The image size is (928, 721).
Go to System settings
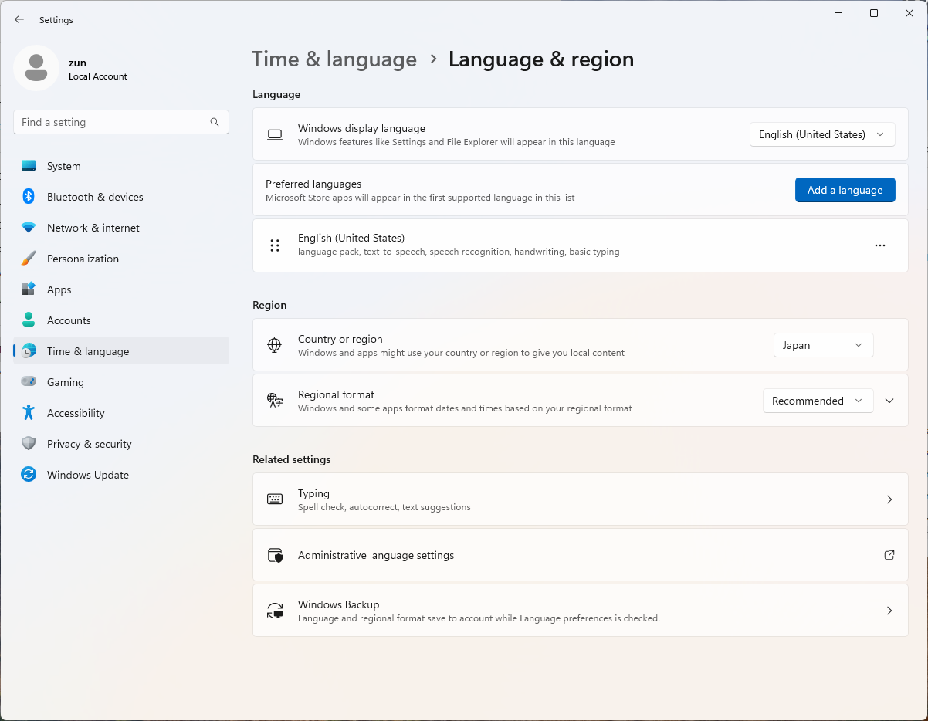121,166
